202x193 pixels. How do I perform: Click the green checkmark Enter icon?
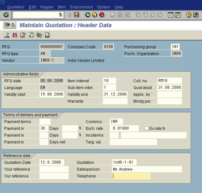click(6, 15)
